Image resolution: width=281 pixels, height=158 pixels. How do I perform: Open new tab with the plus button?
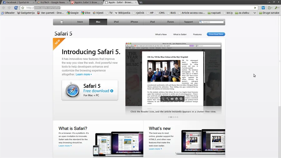[x=141, y=2]
